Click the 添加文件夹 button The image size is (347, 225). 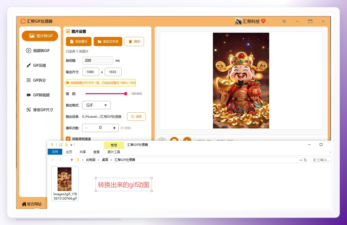pyautogui.click(x=108, y=42)
